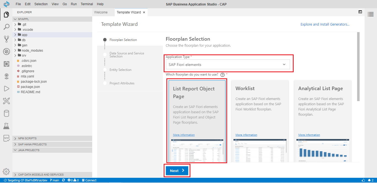Image resolution: width=377 pixels, height=183 pixels.
Task: Open Explore and Install Generators link
Action: [x=325, y=24]
